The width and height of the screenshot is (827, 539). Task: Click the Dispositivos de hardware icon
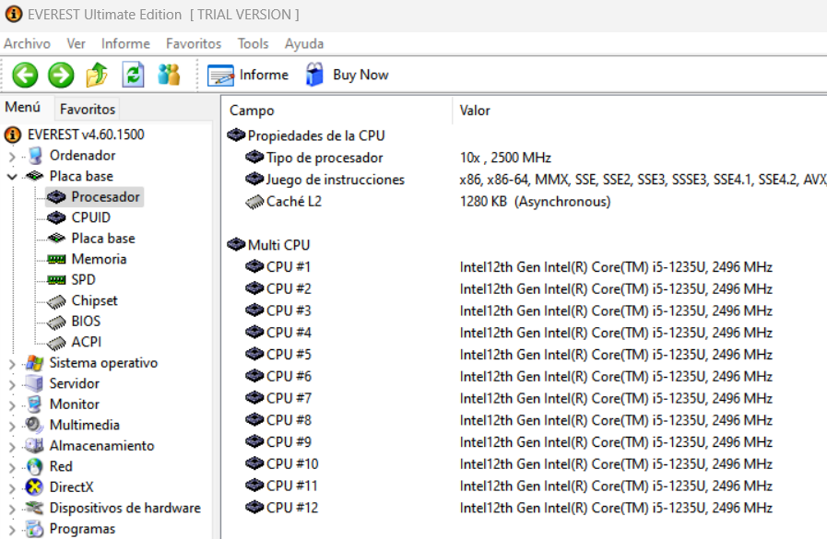(x=35, y=508)
